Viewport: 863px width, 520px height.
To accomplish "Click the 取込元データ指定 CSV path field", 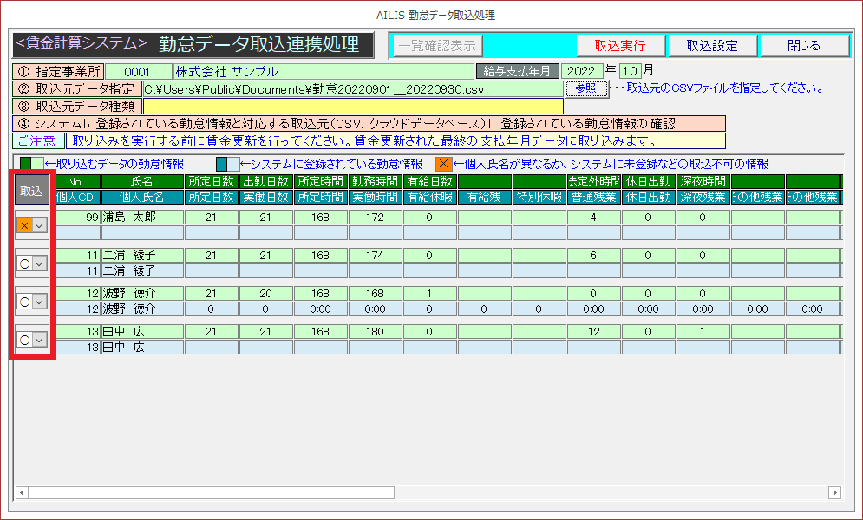I will 351,88.
